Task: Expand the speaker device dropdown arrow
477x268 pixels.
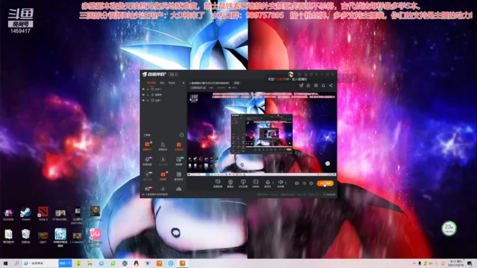Action: tap(286, 183)
